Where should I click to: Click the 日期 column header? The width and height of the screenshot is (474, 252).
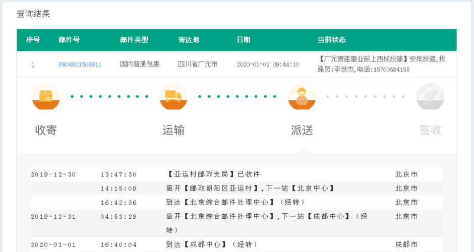[244, 40]
